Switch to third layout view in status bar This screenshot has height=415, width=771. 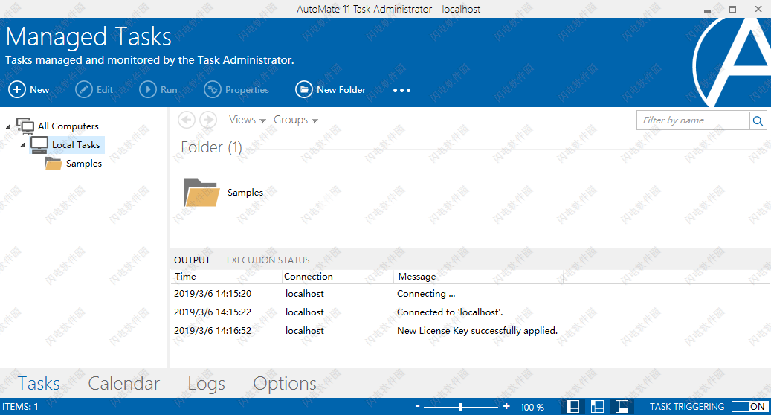[x=622, y=407]
